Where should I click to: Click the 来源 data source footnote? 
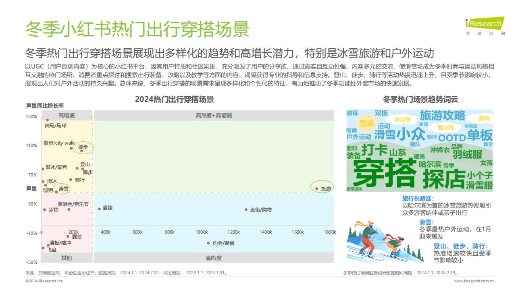[126, 273]
